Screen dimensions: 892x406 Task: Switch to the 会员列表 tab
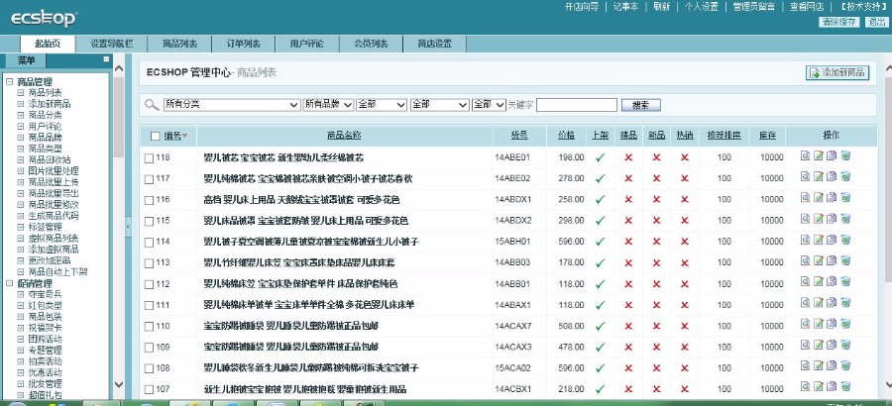coord(371,44)
